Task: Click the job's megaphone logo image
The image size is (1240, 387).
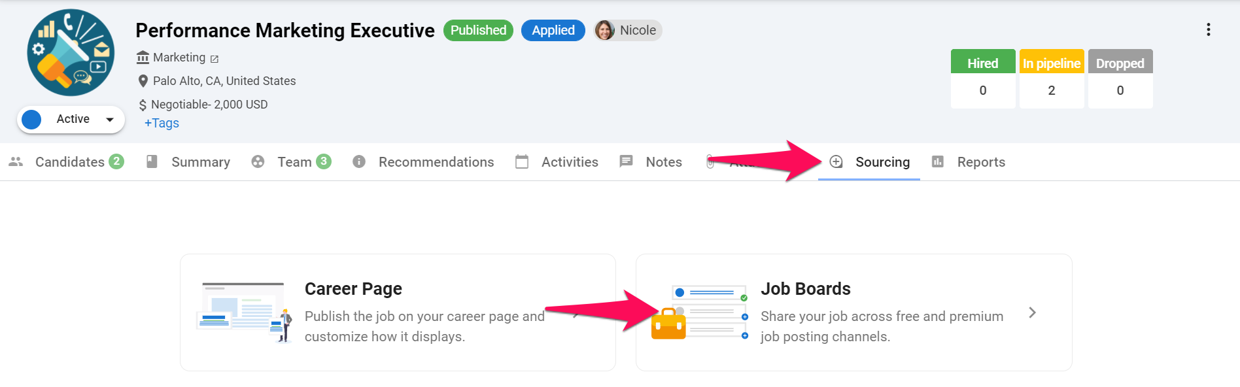Action: click(71, 52)
